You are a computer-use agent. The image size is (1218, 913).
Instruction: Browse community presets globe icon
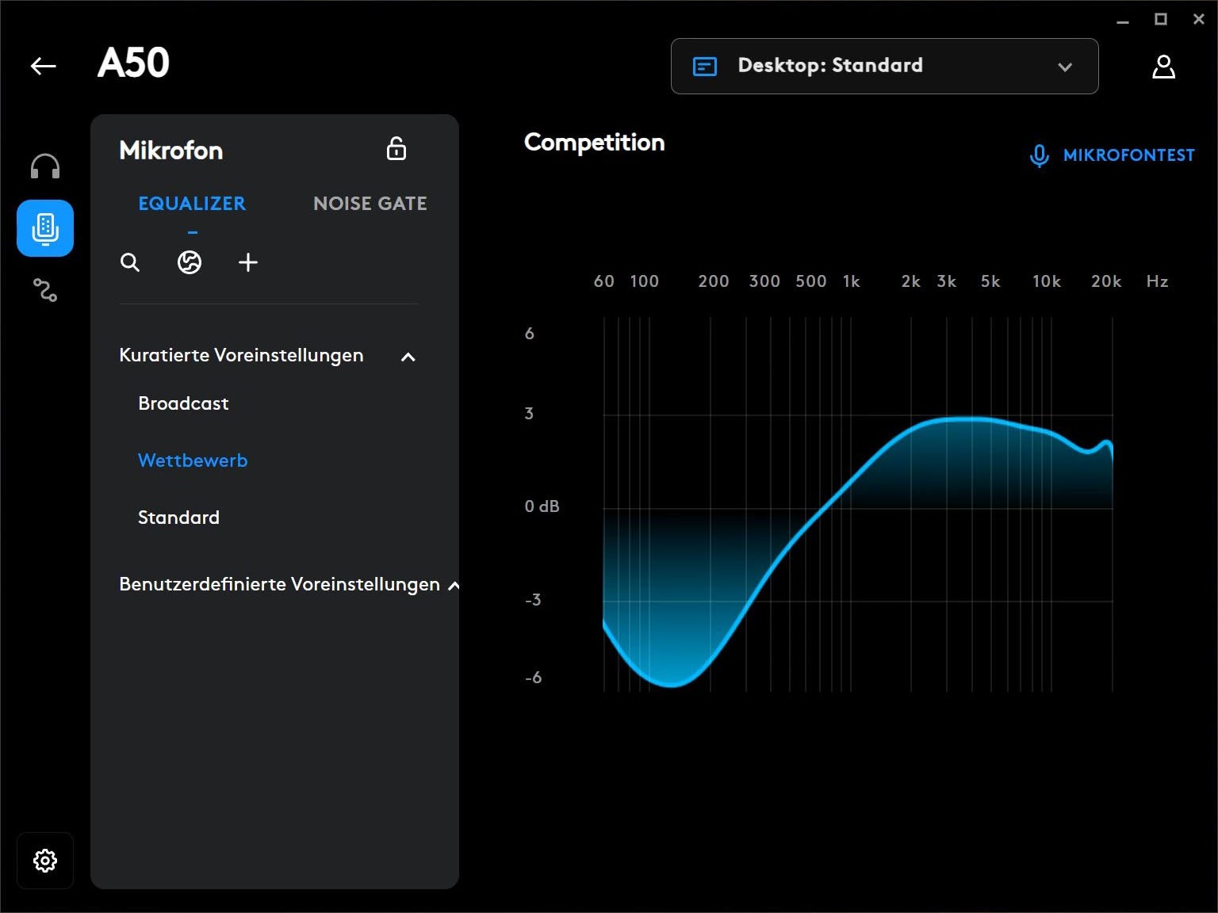click(190, 262)
